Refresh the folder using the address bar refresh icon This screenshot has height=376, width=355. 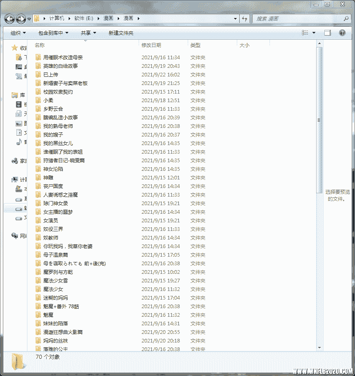(x=245, y=18)
